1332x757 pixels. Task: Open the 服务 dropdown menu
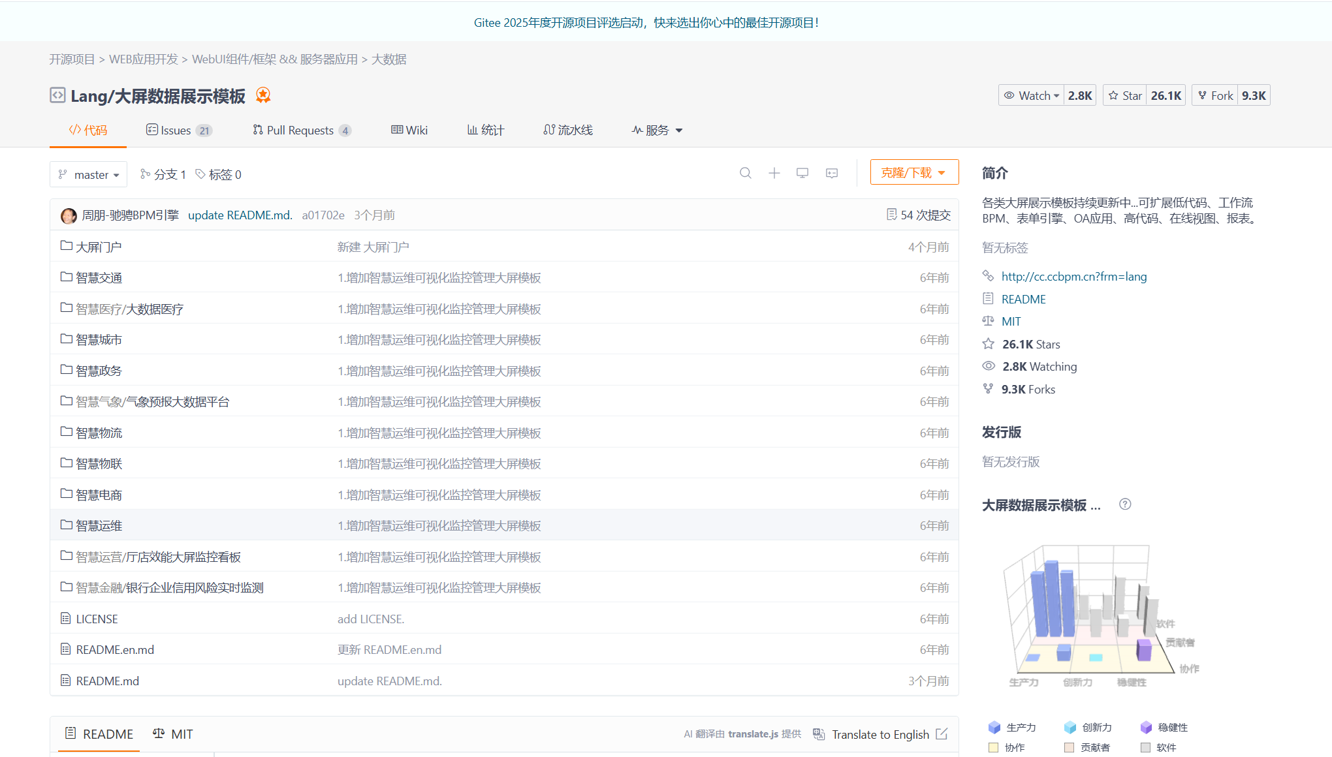pyautogui.click(x=656, y=130)
